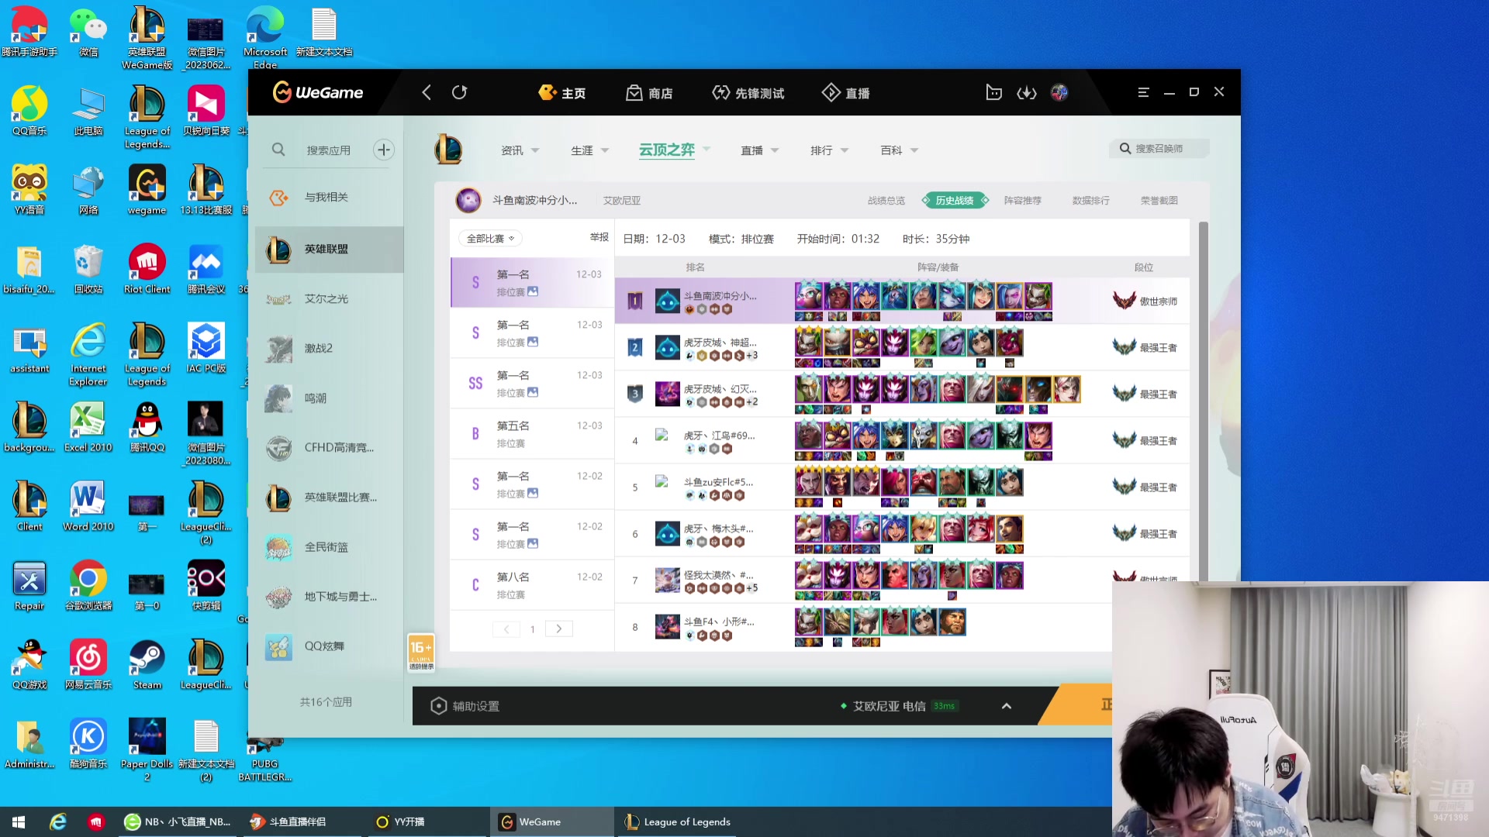
Task: Open the 全部比赛 filter dropdown
Action: coord(490,239)
